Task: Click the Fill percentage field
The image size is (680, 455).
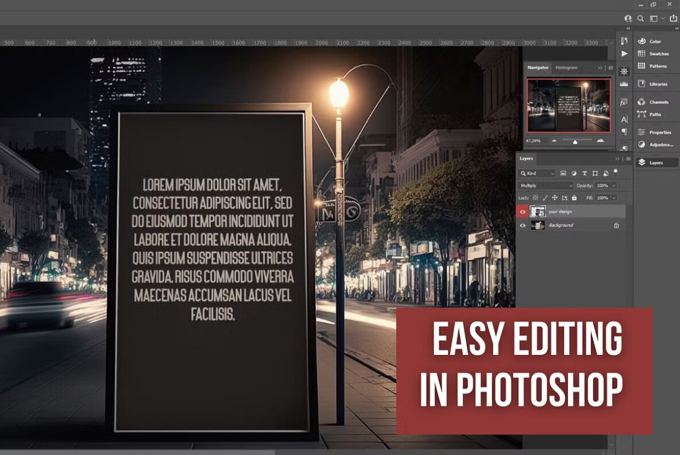Action: (602, 198)
